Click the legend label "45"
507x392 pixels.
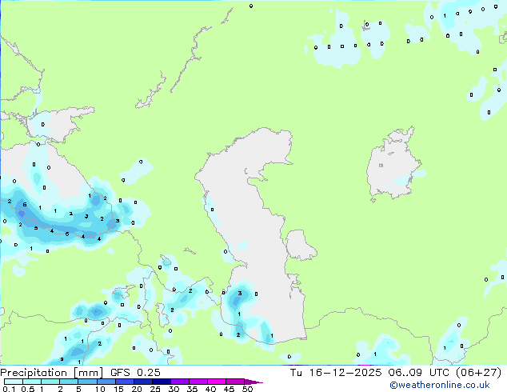229,389
